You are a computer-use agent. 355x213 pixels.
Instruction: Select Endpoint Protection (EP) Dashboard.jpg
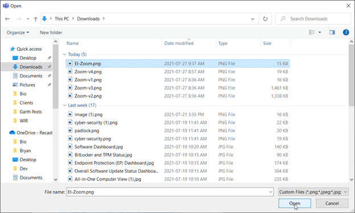114,163
